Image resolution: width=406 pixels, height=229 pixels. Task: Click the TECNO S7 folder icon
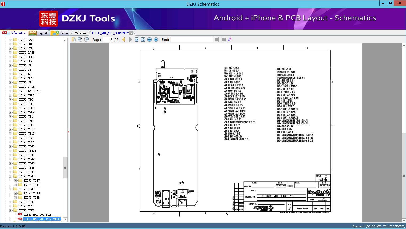15,82
